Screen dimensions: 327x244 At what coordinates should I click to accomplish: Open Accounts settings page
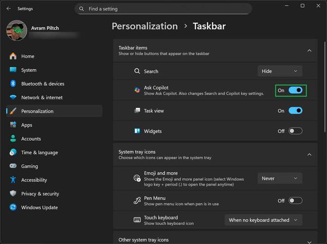[54, 139]
